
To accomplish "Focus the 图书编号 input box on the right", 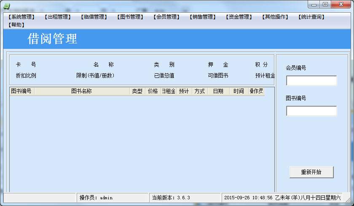I will click(311, 111).
